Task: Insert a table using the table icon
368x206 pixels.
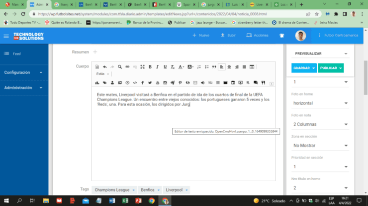Action: point(252,67)
